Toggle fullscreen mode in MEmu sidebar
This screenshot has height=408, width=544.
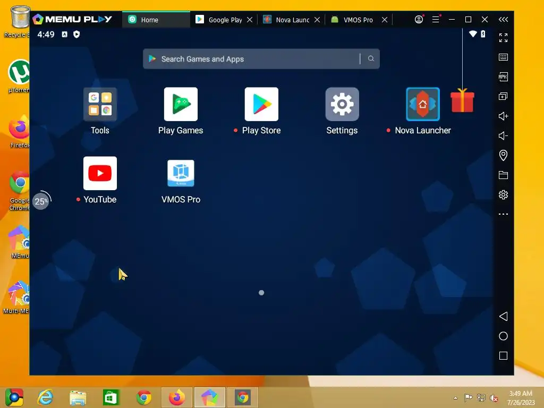pyautogui.click(x=503, y=38)
